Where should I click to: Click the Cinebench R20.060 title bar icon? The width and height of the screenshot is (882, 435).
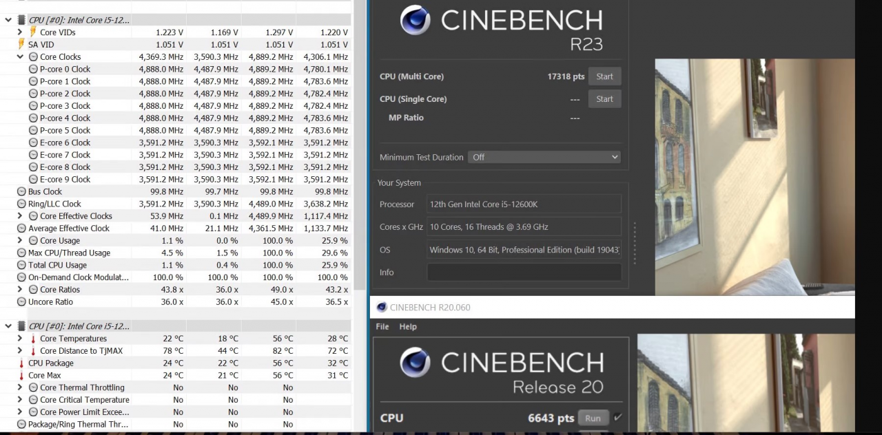382,308
